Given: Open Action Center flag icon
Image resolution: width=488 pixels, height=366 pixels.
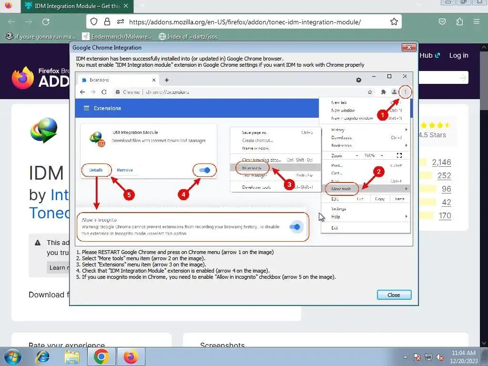Looking at the screenshot, I should point(417,357).
